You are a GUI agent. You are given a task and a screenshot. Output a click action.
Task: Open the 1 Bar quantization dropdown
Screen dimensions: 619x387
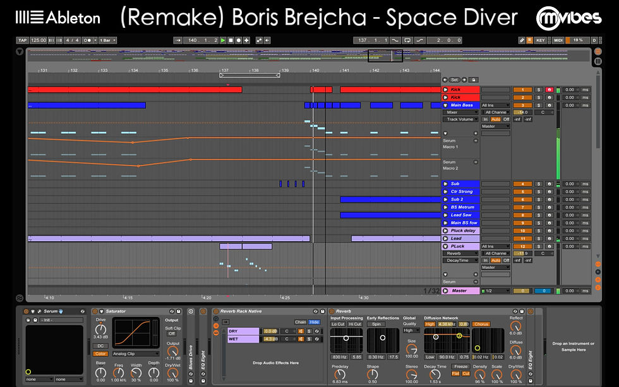pyautogui.click(x=105, y=40)
